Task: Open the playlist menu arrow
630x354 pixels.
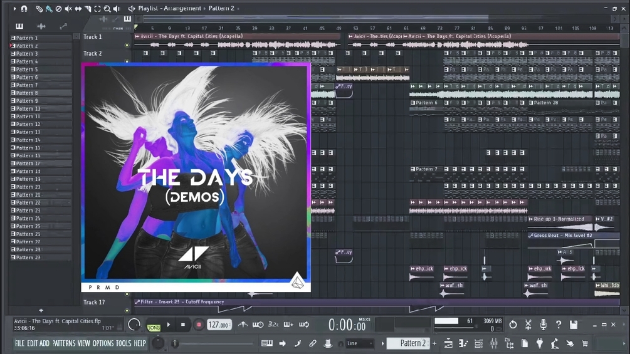Action: tap(14, 8)
